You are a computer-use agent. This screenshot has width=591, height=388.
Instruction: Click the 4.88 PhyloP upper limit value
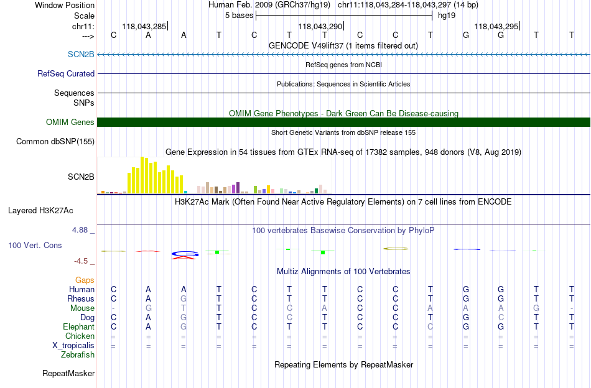coord(80,230)
